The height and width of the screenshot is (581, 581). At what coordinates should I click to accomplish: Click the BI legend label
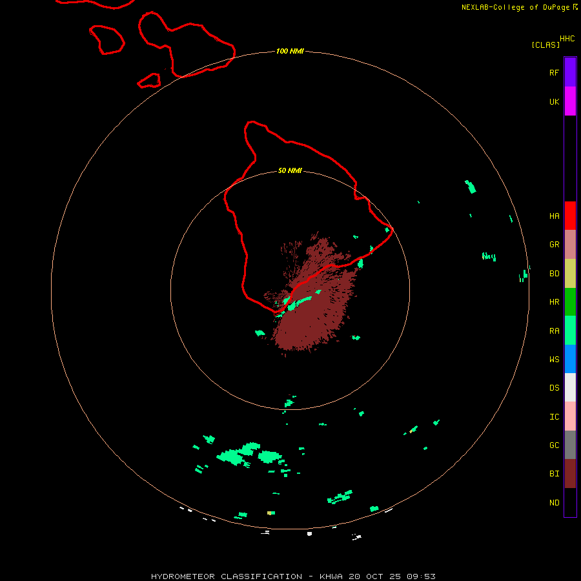(x=554, y=474)
